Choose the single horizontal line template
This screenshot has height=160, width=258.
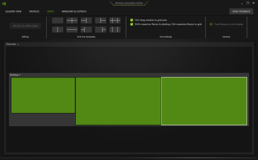(x=72, y=30)
